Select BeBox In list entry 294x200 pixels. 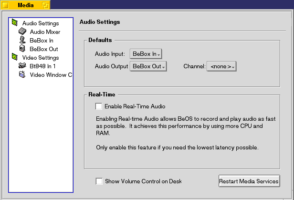(x=42, y=41)
